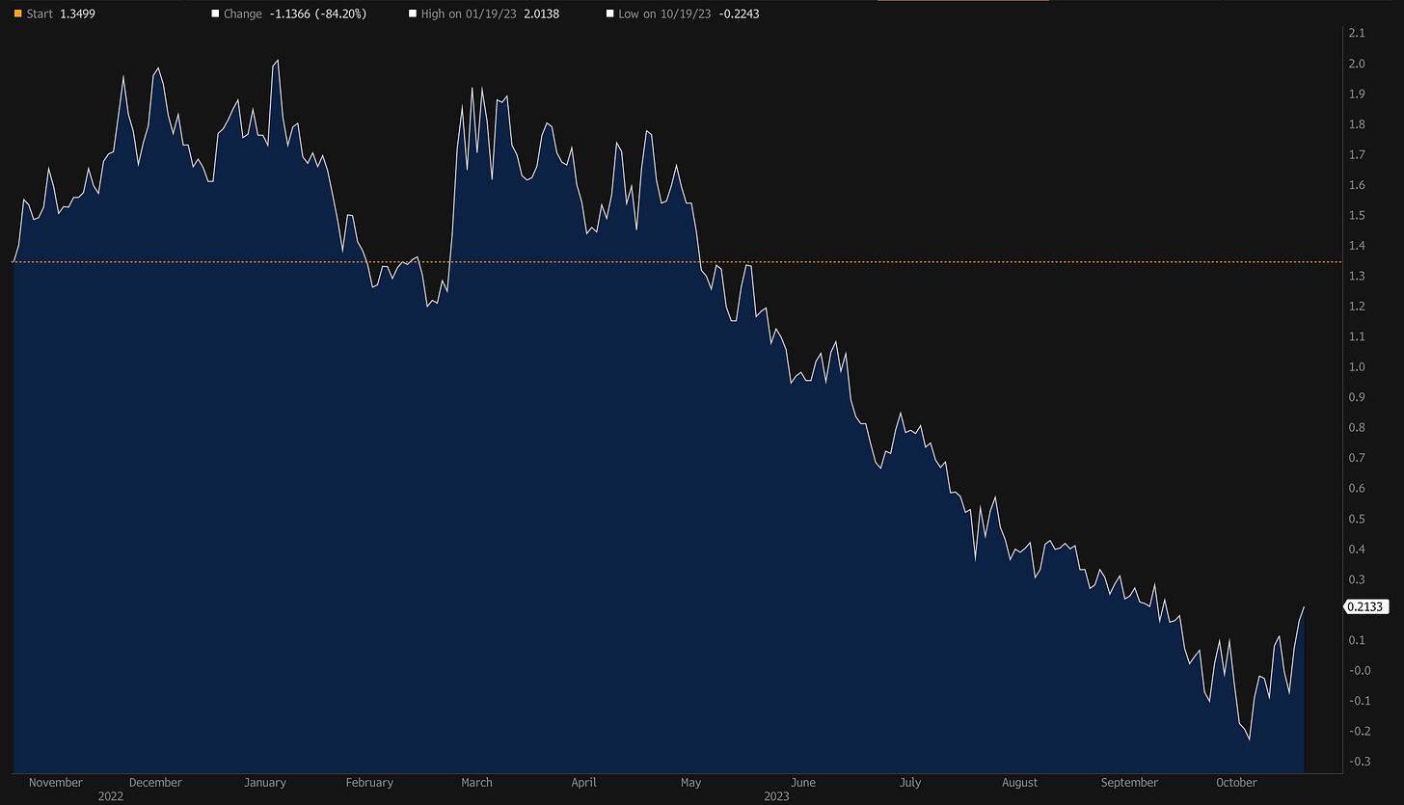Click the March label on time axis
Viewport: 1404px width, 805px height.
point(477,783)
